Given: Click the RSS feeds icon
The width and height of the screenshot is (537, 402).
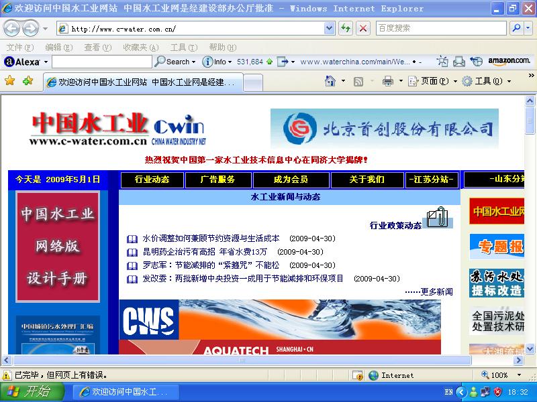Looking at the screenshot, I should coord(358,81).
